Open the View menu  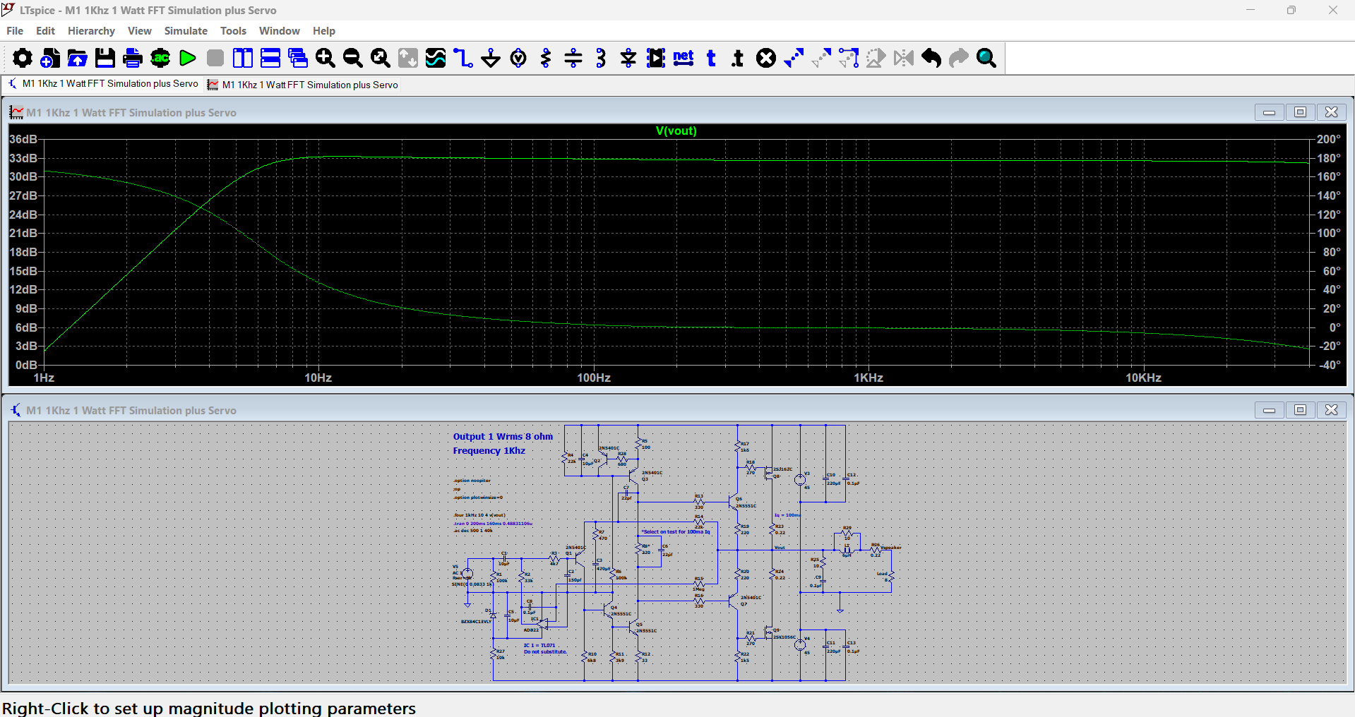tap(140, 31)
